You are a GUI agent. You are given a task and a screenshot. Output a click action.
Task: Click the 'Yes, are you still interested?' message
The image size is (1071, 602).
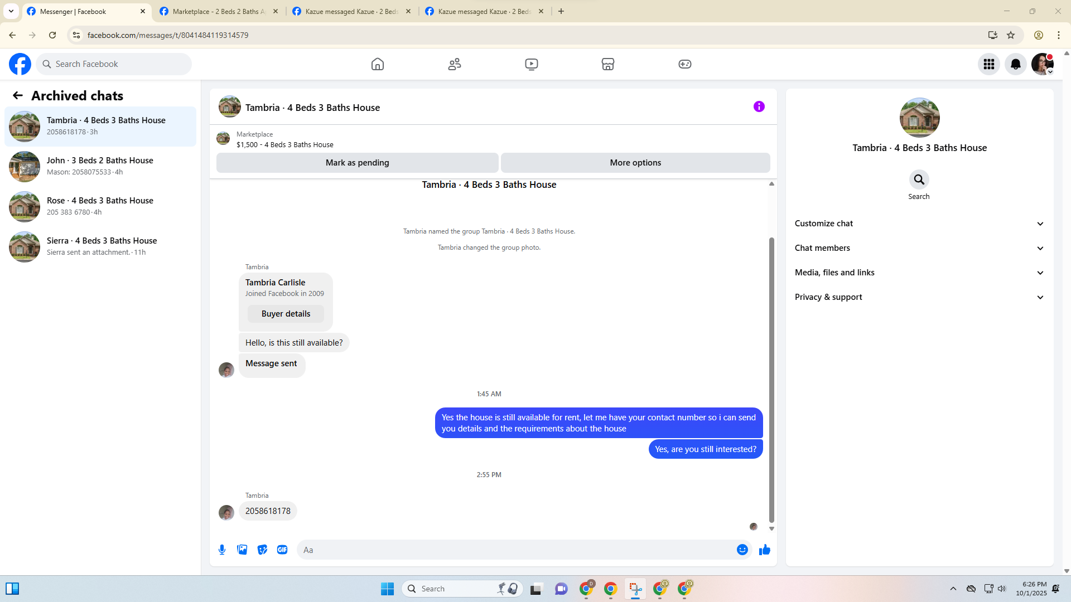coord(706,449)
